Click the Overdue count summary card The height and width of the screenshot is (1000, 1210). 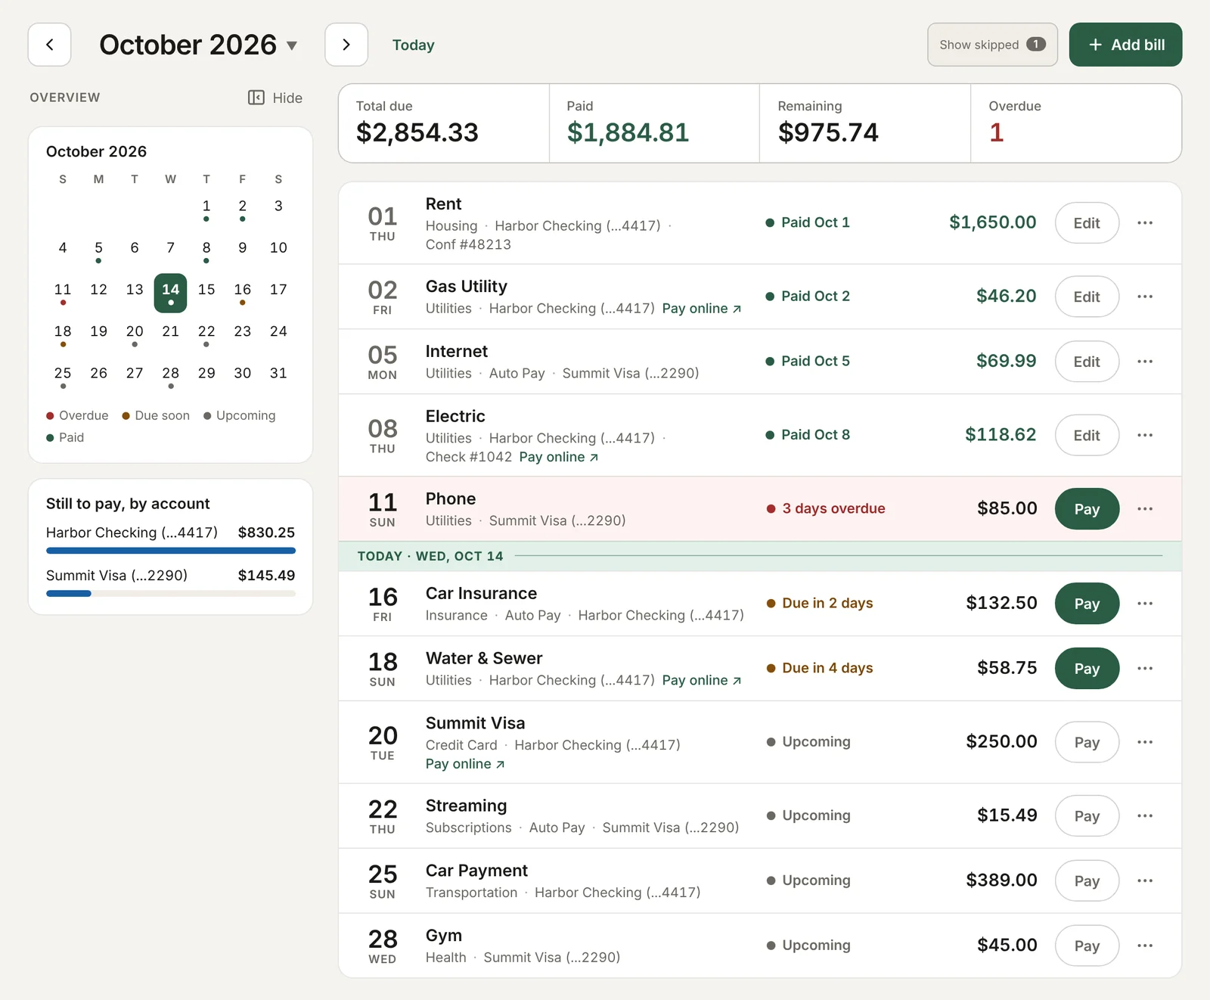point(1075,123)
